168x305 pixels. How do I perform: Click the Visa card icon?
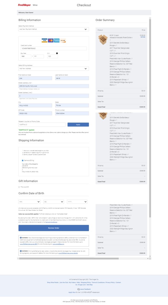tap(44, 40)
